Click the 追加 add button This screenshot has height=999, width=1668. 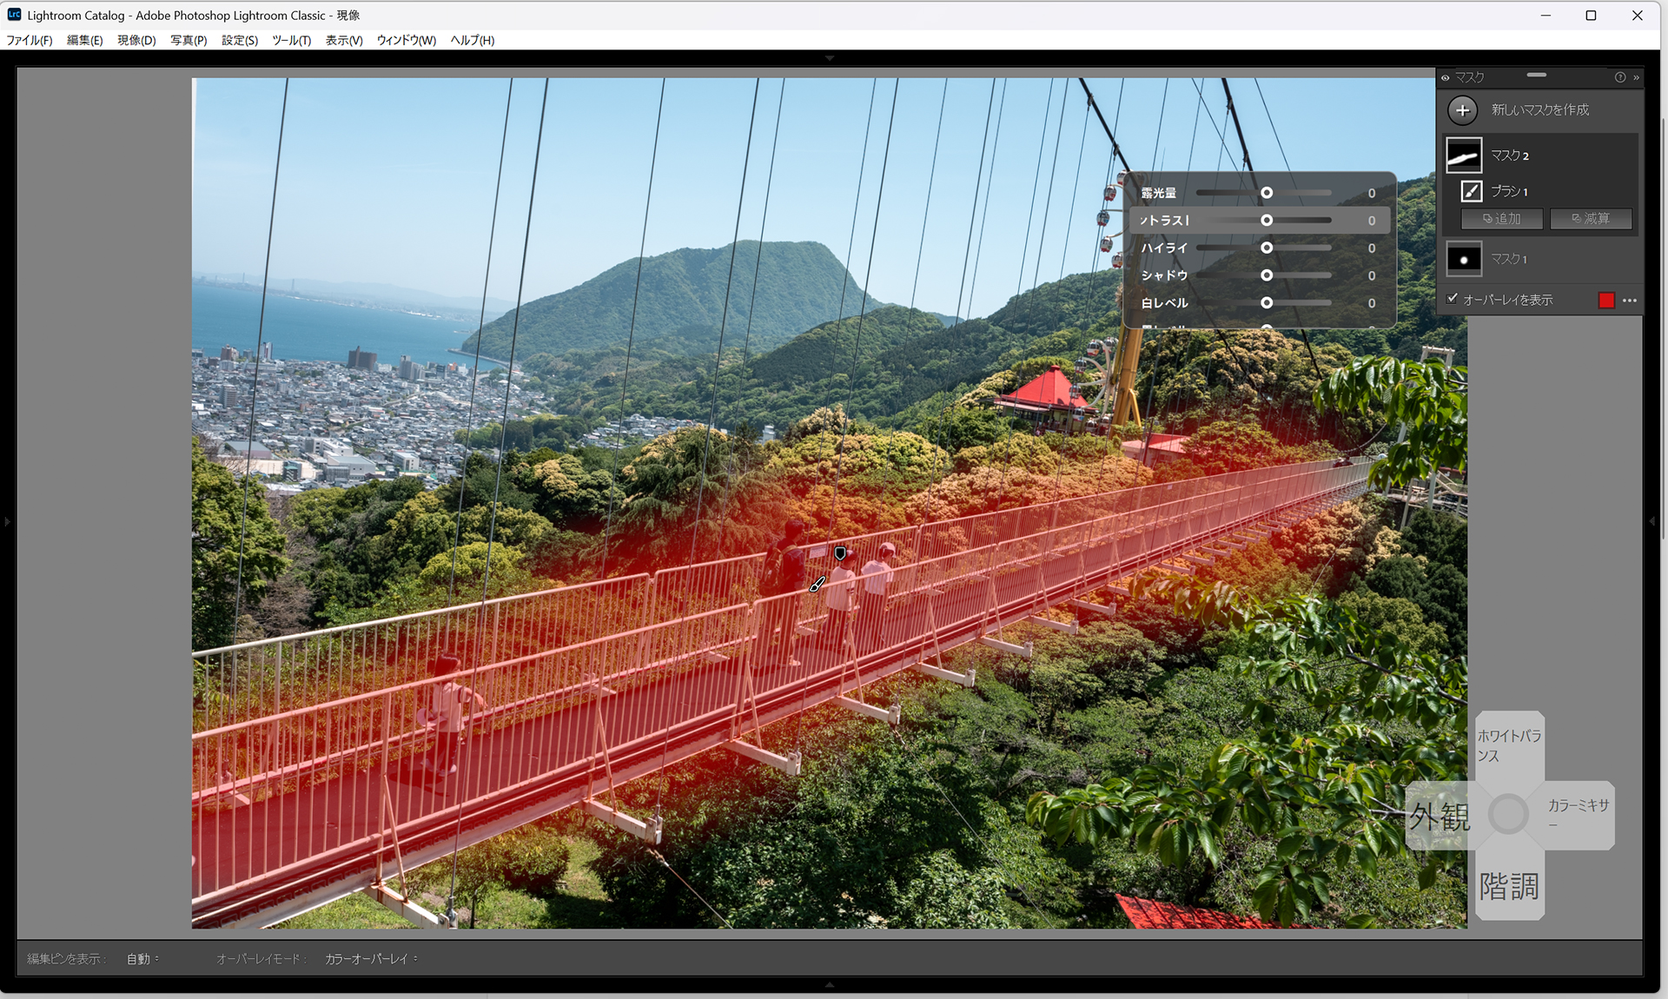pos(1502,219)
